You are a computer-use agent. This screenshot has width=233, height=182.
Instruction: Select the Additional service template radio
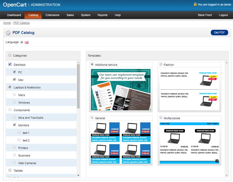click(x=92, y=64)
